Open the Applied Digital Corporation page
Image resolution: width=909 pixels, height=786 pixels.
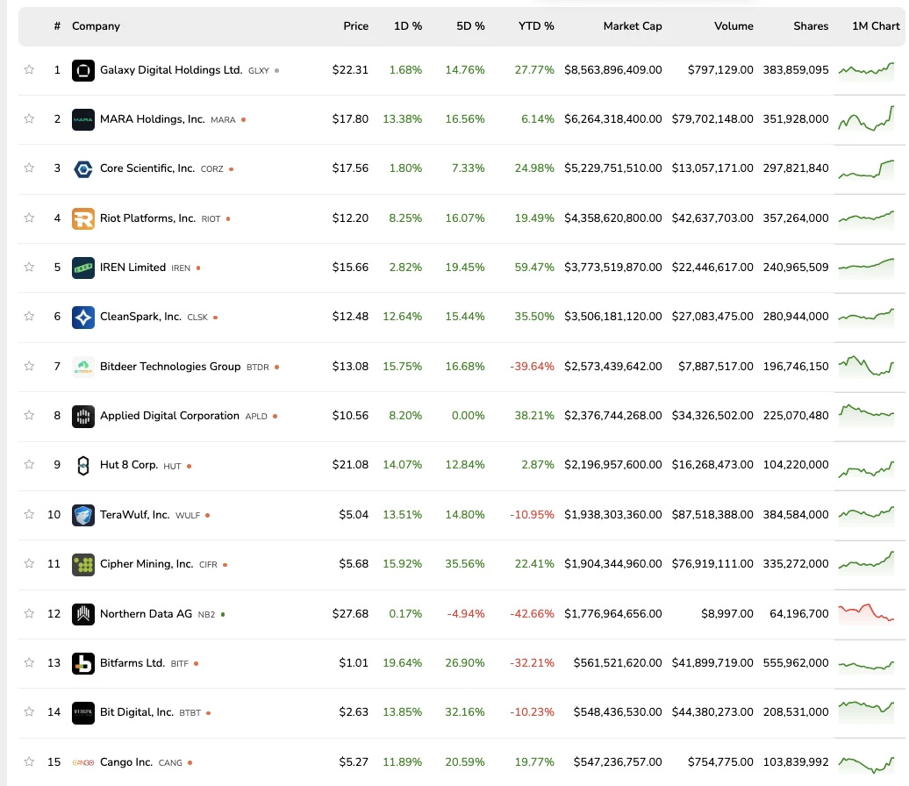click(x=169, y=416)
